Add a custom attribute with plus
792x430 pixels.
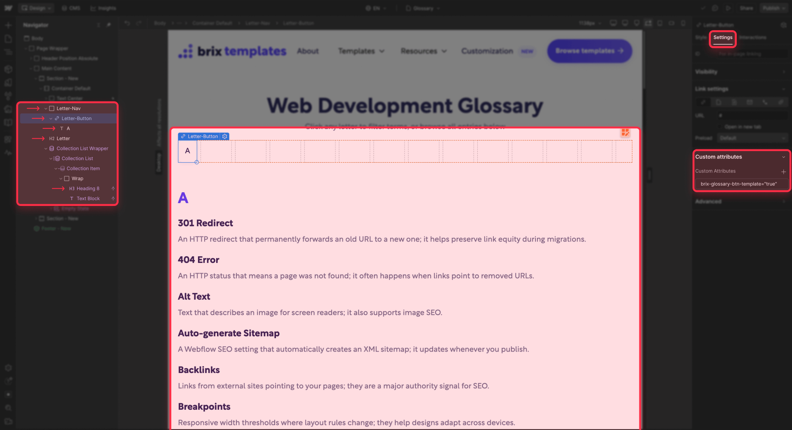point(783,172)
